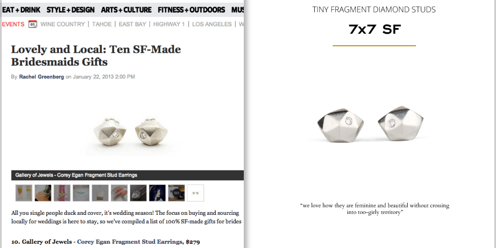
Task: View the pink starfish gallery thumbnail
Action: pos(62,193)
